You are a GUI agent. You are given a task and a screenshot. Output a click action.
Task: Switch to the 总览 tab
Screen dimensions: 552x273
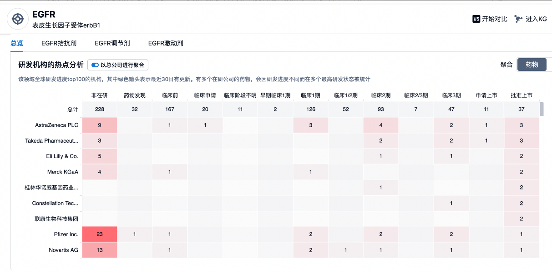17,43
